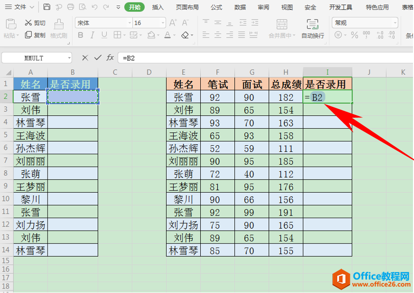This screenshot has width=414, height=293.
Task: Open the fx insert function dialog
Action: click(110, 57)
